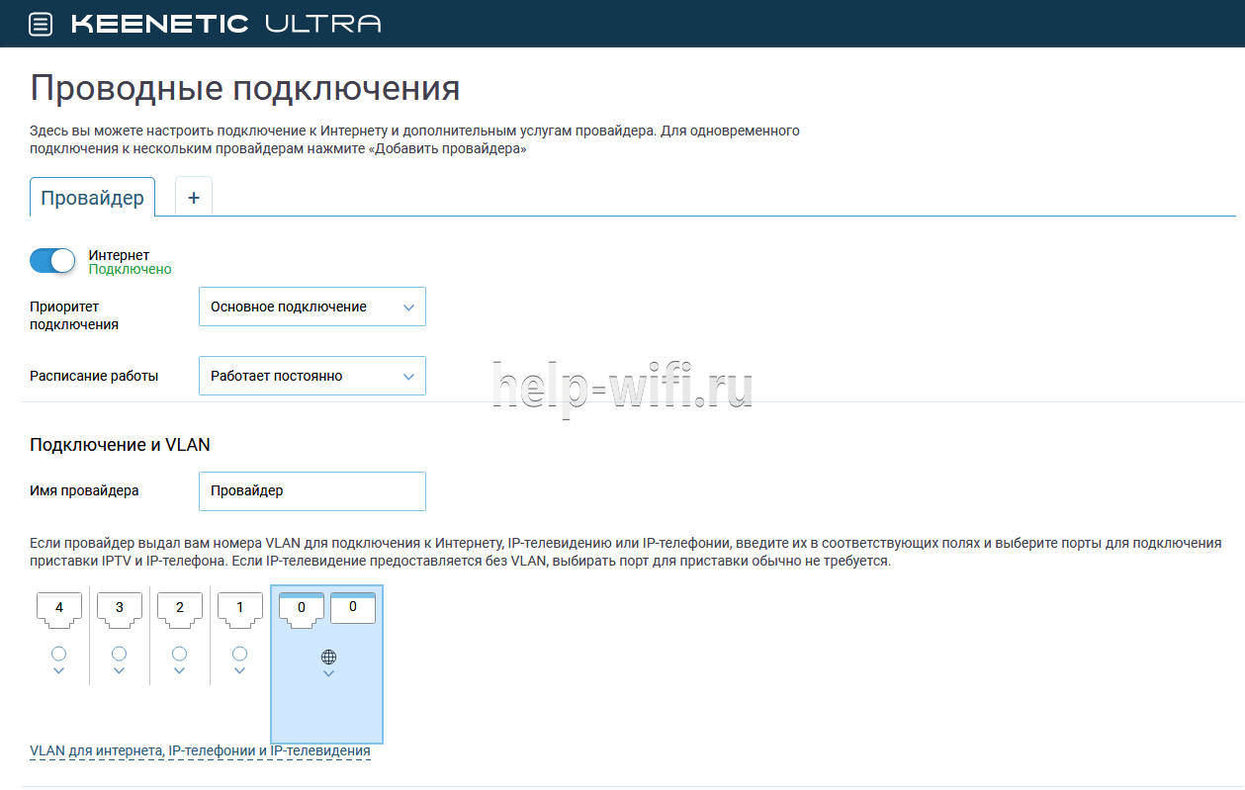Click the Keenetic Ultra logo

point(225,25)
